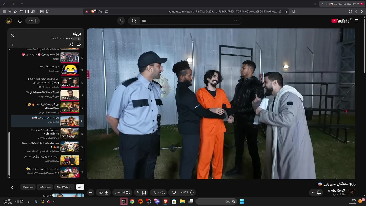Open YouTube notifications bell in header
The image size is (366, 206).
pyautogui.click(x=20, y=21)
